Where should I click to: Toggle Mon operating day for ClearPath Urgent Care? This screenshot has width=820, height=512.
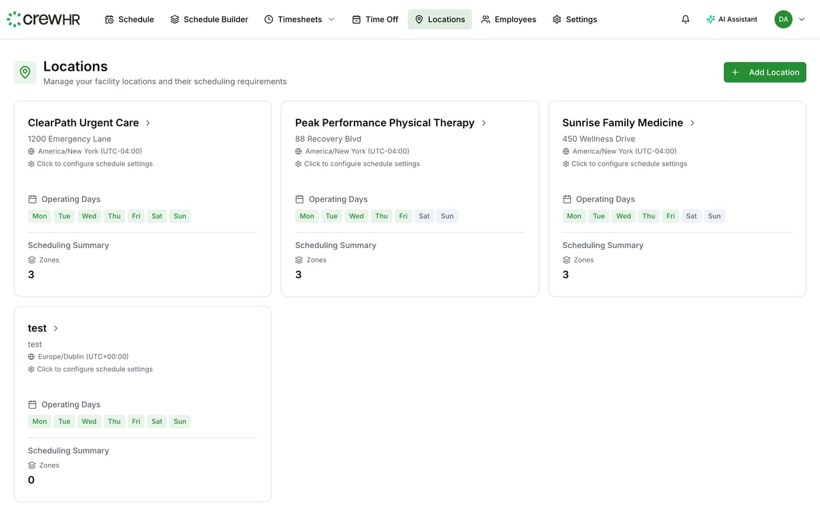point(39,216)
